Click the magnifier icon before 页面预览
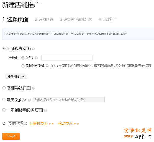Image resolution: width=154 pixels, height=142 pixels. (x=4, y=124)
